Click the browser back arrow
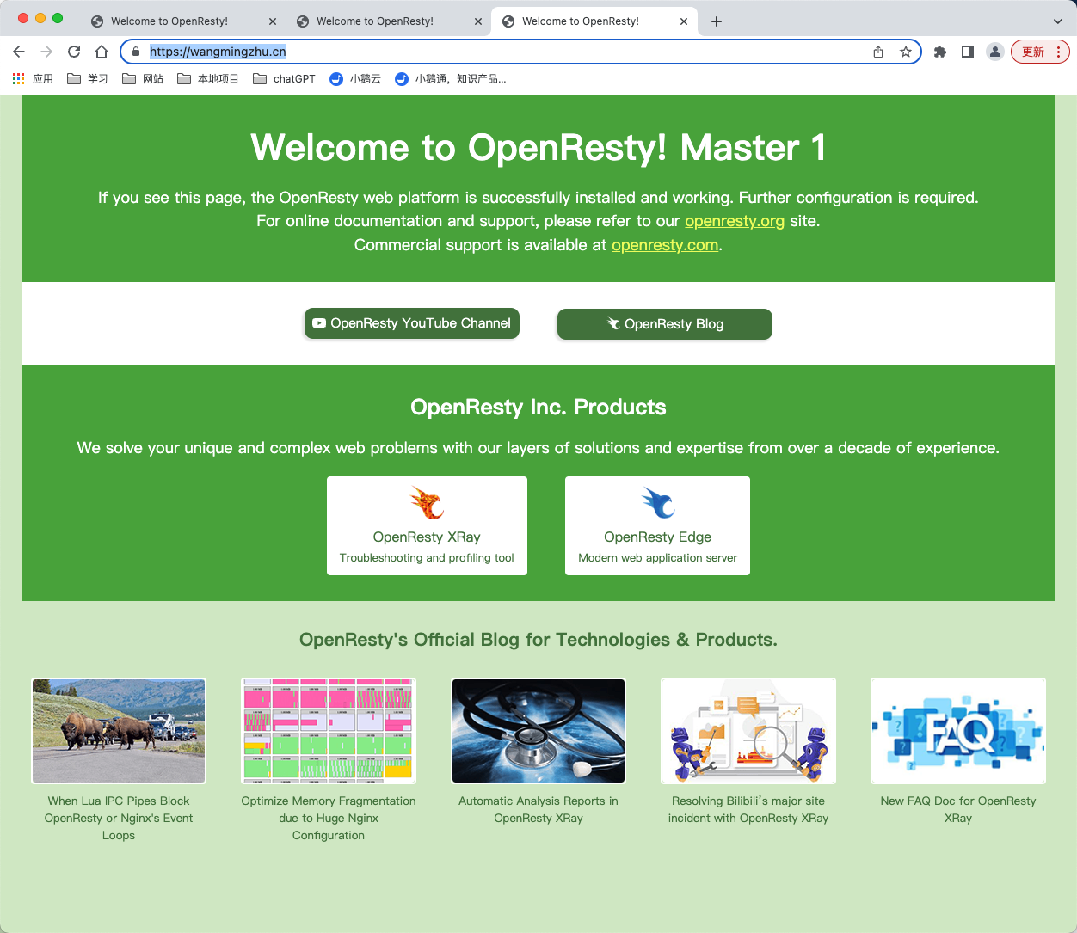The width and height of the screenshot is (1077, 933). (x=19, y=52)
